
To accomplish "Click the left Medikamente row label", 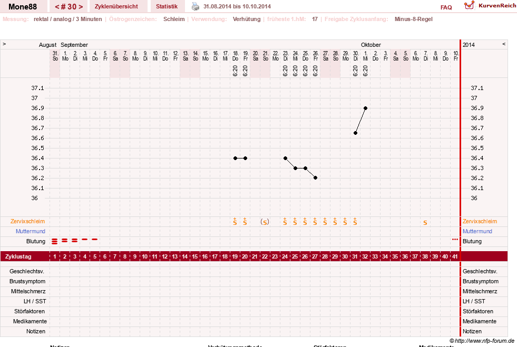I will [30, 321].
